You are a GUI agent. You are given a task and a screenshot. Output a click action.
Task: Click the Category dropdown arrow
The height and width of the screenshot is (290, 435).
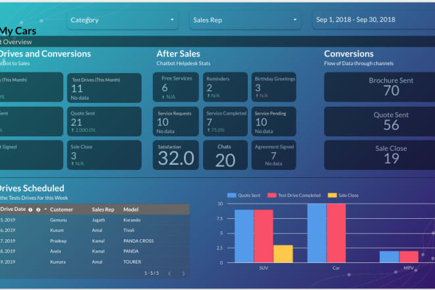coord(172,20)
